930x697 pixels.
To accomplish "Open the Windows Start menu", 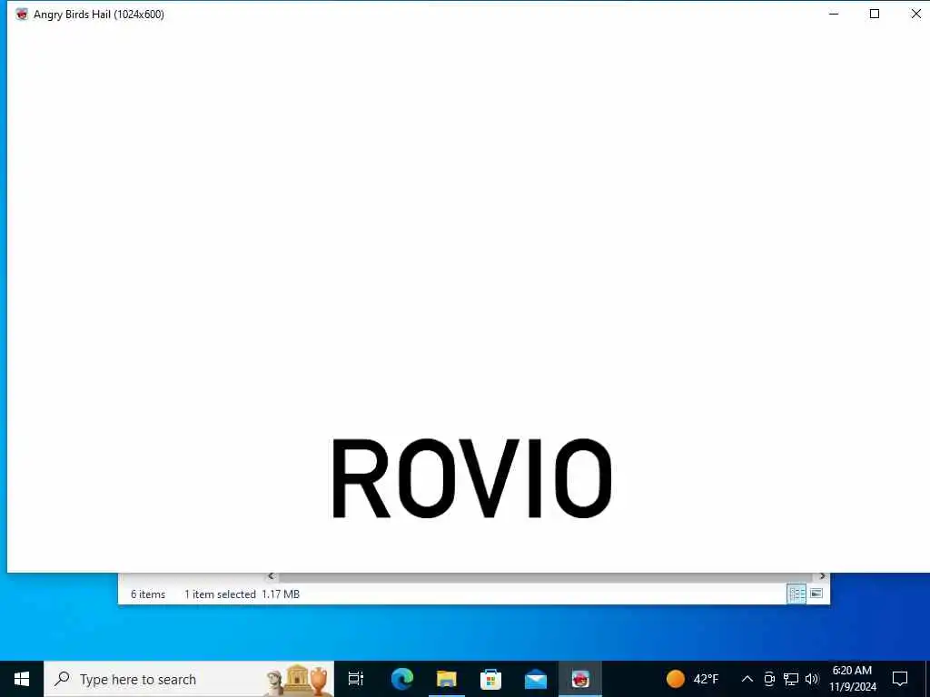I will [x=22, y=679].
